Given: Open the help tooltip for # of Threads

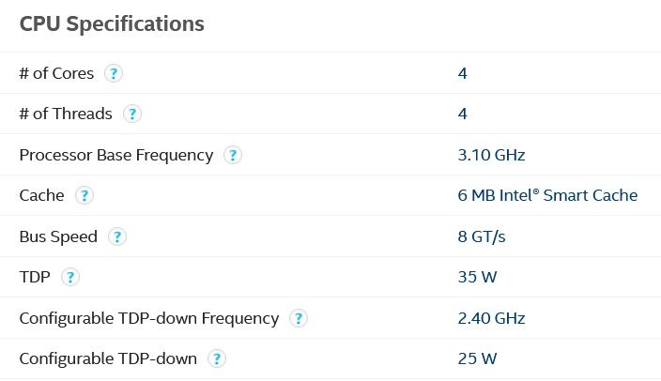Looking at the screenshot, I should tap(132, 114).
